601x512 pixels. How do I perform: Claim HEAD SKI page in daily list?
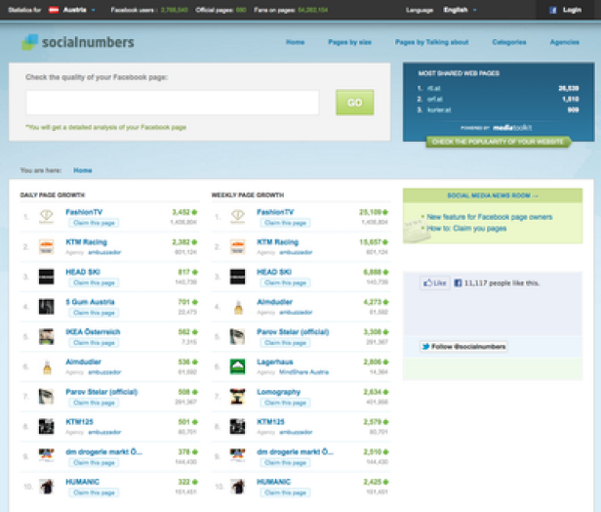(94, 282)
